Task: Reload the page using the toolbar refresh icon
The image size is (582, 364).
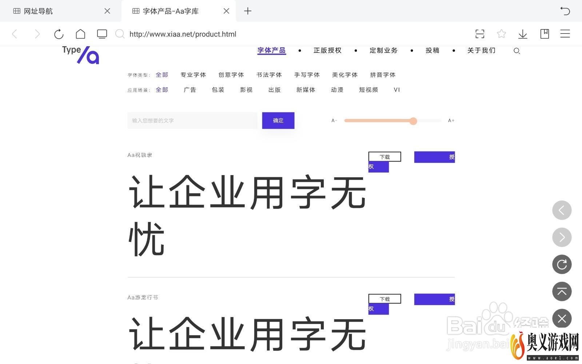Action: click(x=59, y=34)
